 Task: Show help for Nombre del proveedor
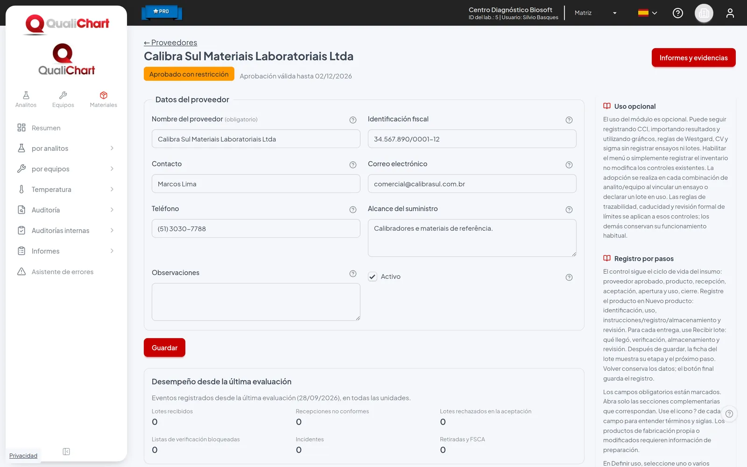(x=353, y=120)
